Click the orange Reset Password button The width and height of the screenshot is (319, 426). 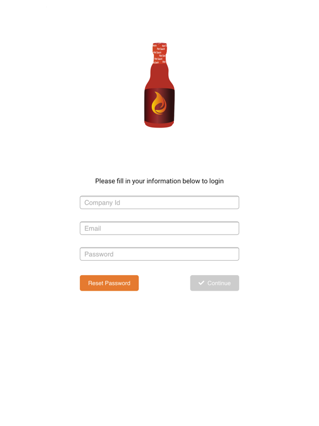tap(109, 283)
